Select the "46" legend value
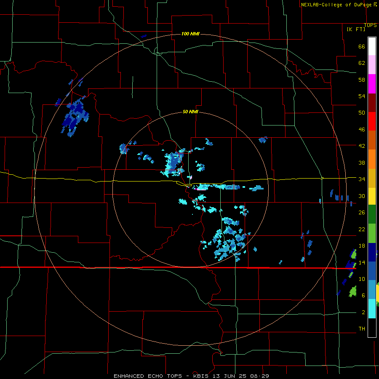Screen dimensions: 379x379 [x=362, y=130]
